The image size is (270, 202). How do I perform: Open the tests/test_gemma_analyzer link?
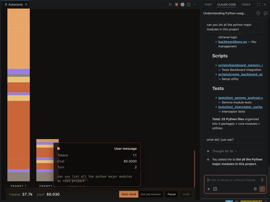coord(240,98)
